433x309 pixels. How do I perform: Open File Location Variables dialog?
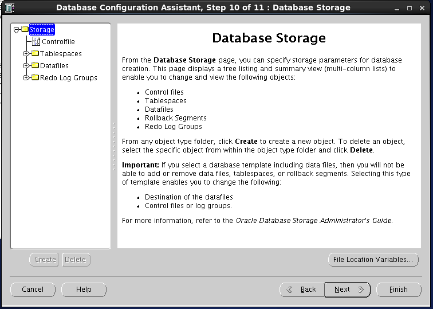point(373,260)
